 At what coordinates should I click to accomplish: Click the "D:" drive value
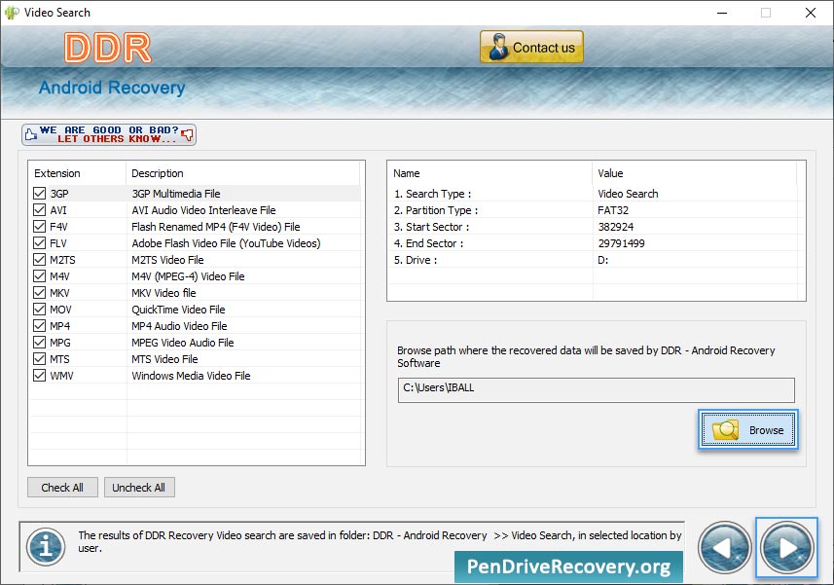[x=603, y=260]
